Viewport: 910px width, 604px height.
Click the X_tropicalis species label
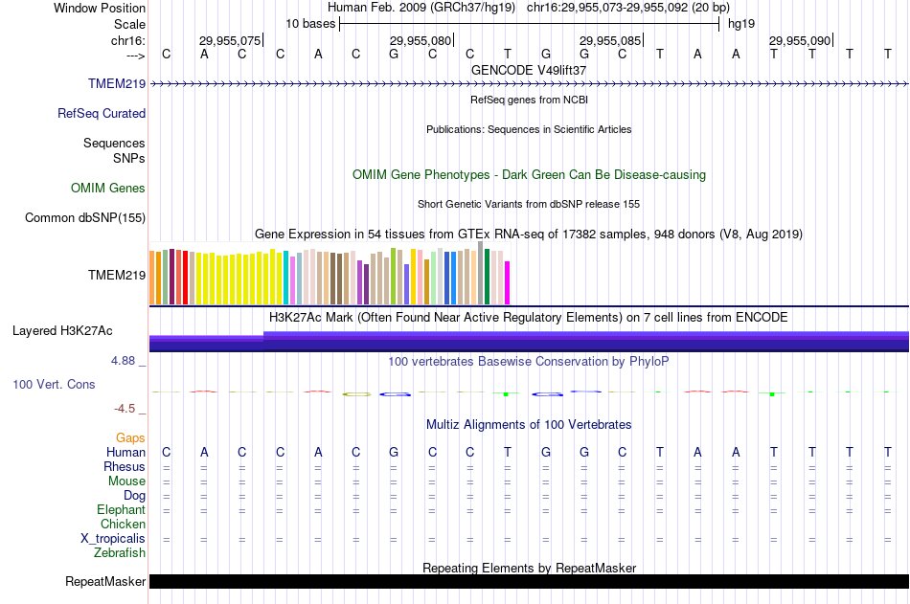tap(113, 539)
